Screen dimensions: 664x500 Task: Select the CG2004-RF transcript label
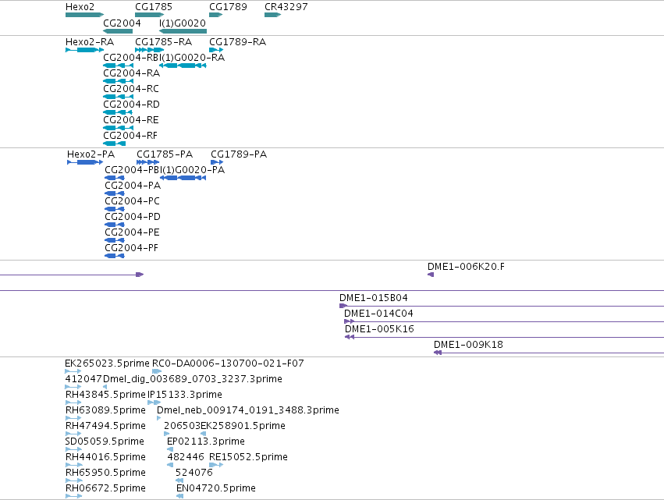pyautogui.click(x=130, y=136)
